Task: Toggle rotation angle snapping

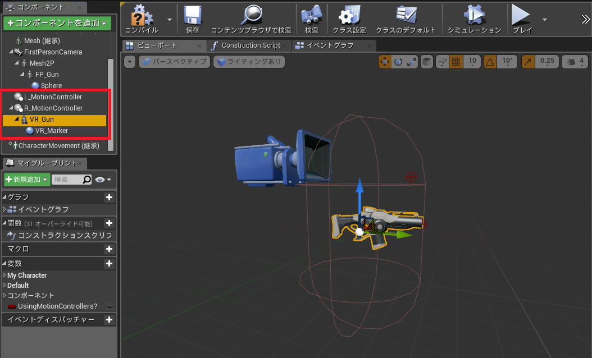Action: click(x=491, y=61)
